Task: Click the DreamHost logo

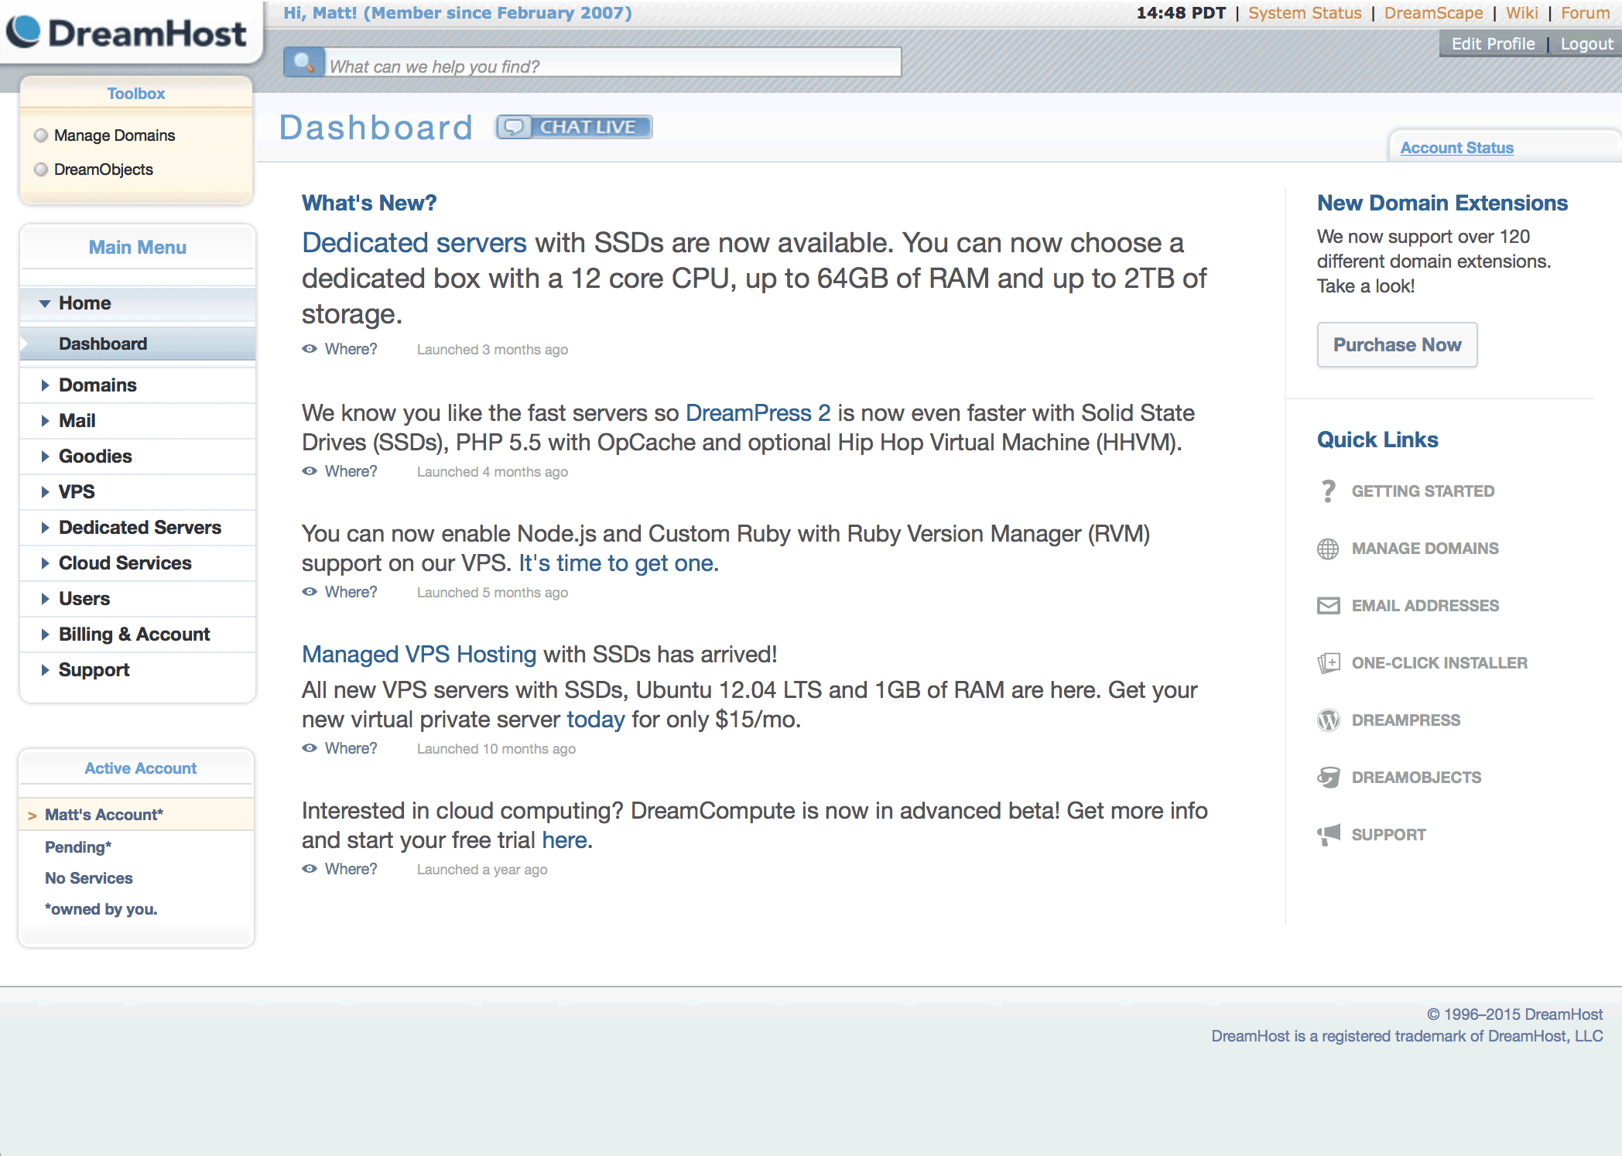Action: pos(126,32)
